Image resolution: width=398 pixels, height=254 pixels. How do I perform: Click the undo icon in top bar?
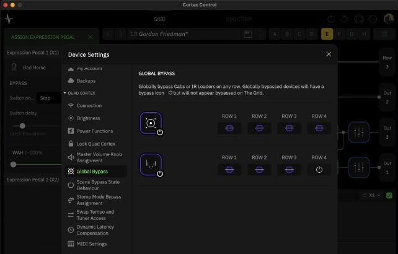[330, 19]
